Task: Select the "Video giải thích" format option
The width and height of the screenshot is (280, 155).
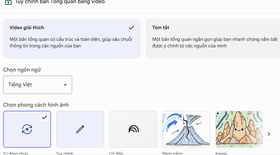Action: tap(72, 38)
